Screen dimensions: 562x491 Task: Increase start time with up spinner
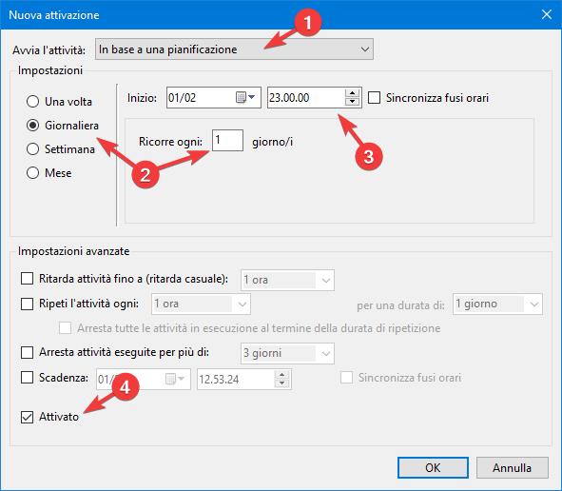click(353, 93)
